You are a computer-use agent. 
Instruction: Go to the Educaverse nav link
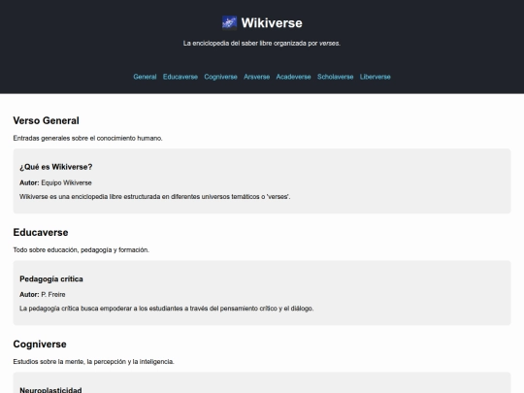coord(180,77)
